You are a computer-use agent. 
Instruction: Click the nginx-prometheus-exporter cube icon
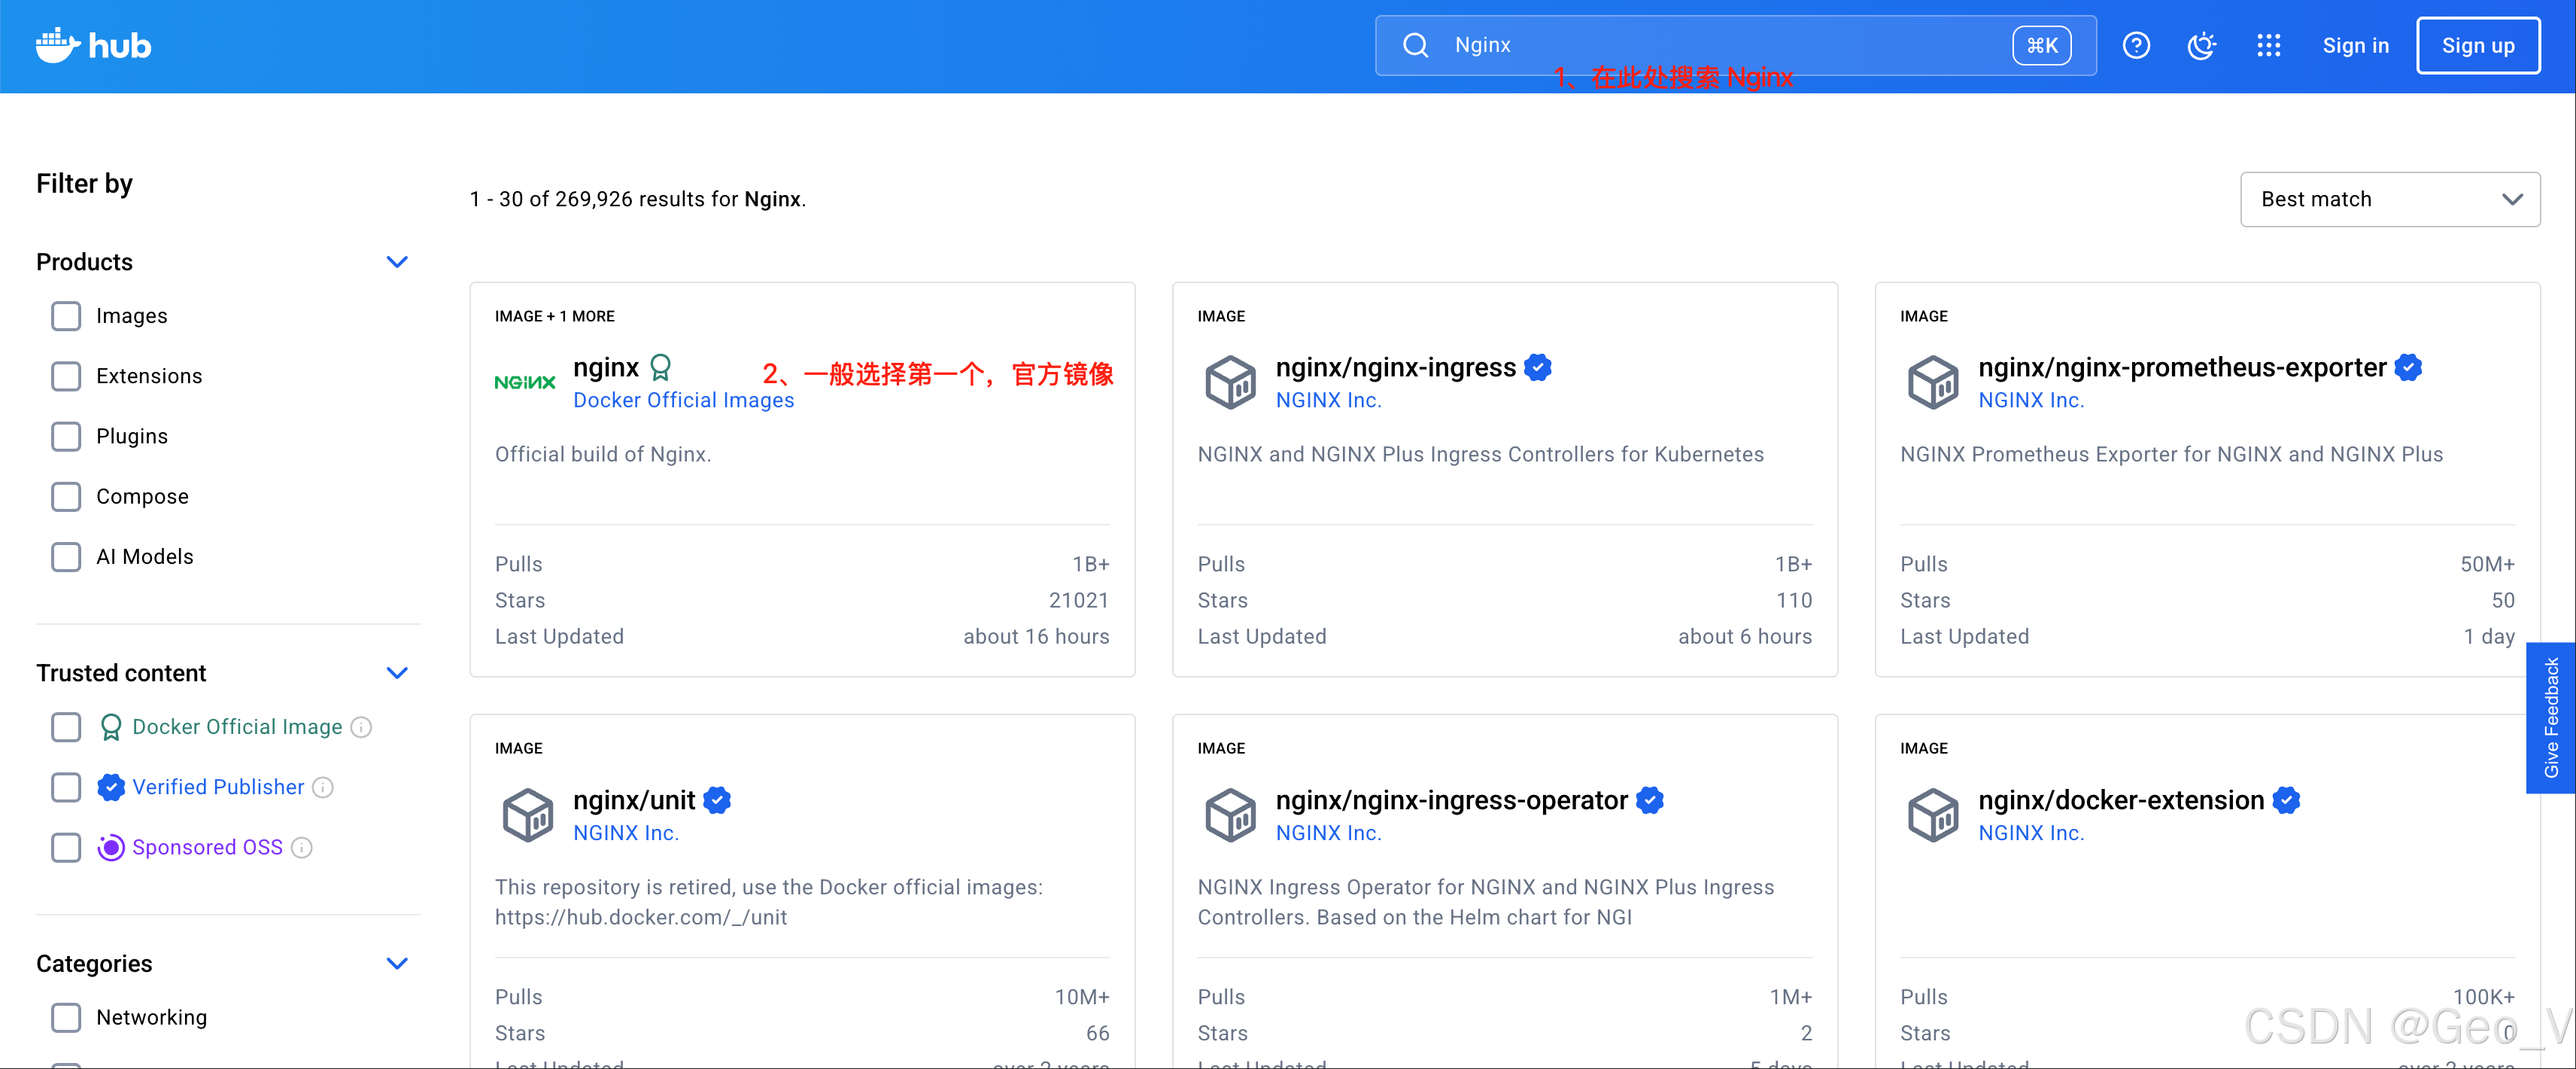(1933, 382)
